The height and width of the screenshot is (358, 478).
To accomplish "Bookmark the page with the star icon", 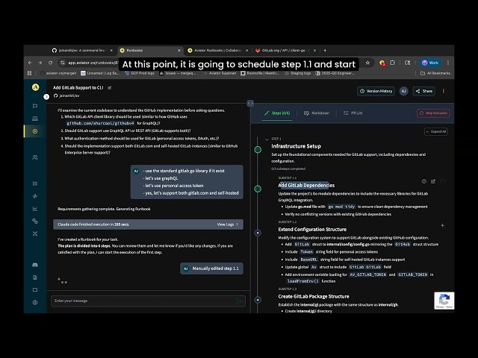I will click(367, 63).
